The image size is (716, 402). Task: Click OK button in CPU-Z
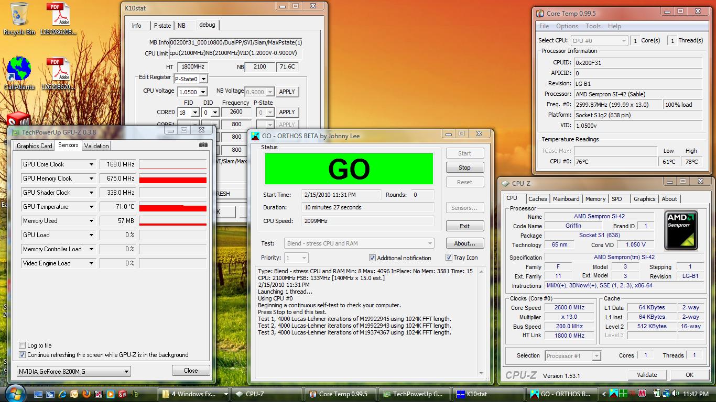[689, 375]
